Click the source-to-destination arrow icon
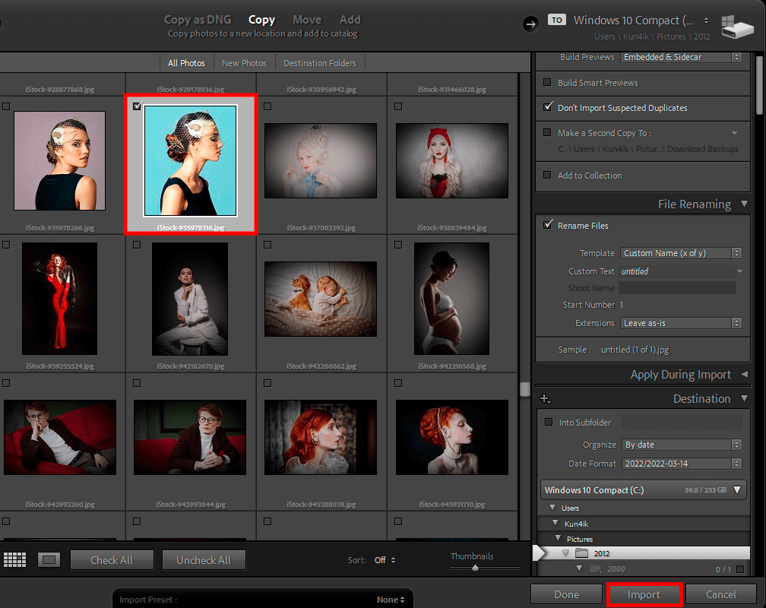 pyautogui.click(x=530, y=24)
